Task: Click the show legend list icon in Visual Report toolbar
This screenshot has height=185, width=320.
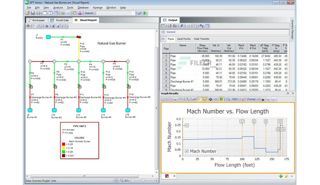Action: [x=35, y=26]
